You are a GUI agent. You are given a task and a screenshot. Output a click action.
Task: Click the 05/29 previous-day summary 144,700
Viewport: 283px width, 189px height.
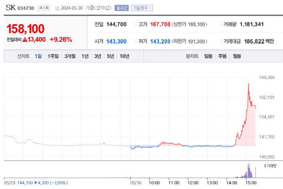(x=25, y=183)
